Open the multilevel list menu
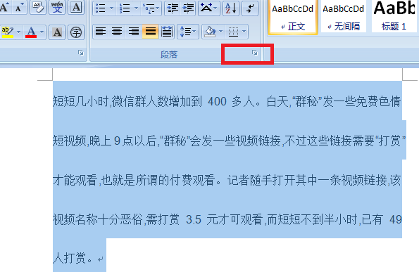Image resolution: width=419 pixels, height=272 pixels. pos(151,8)
